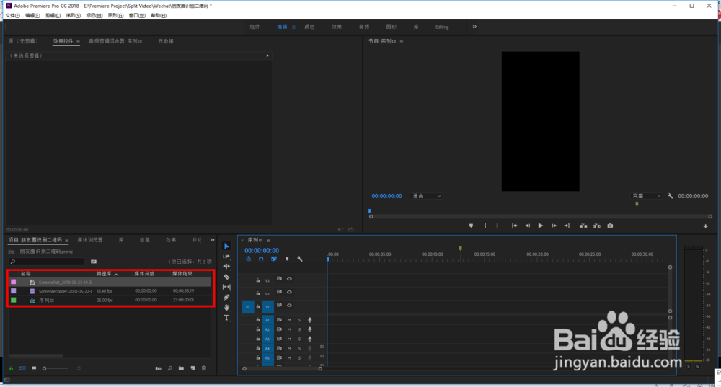Viewport: 721px width, 387px height.
Task: Mute the A1 audio track
Action: 289,320
